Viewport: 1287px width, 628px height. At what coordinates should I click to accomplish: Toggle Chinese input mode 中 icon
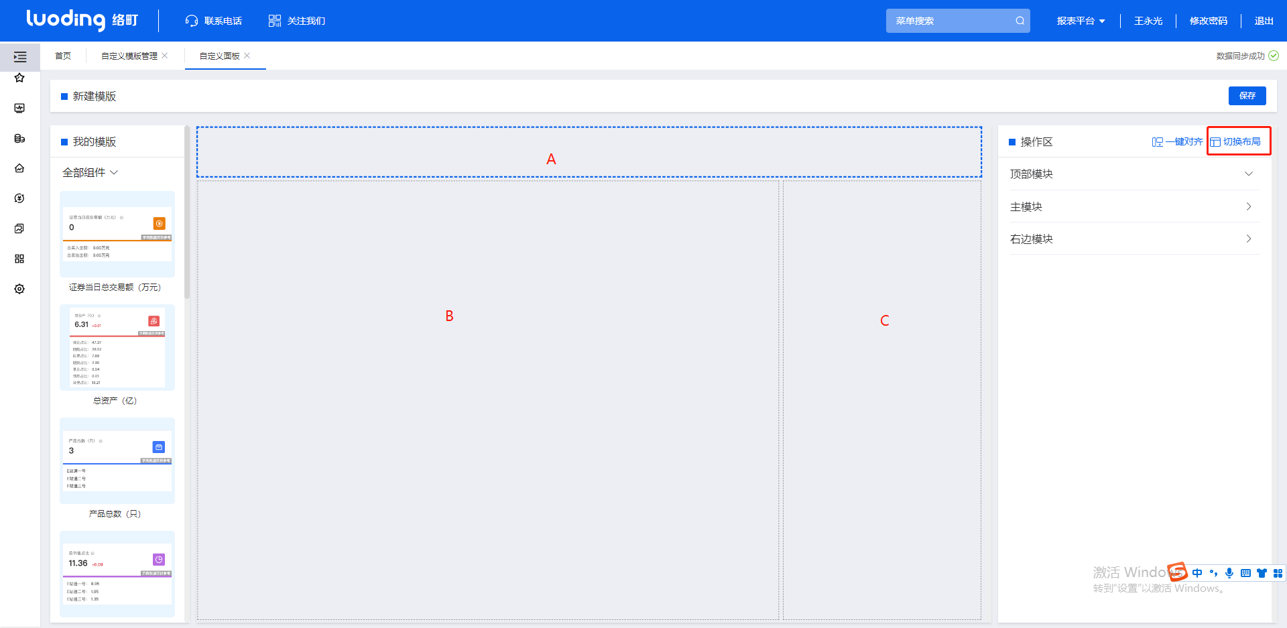[x=1197, y=573]
